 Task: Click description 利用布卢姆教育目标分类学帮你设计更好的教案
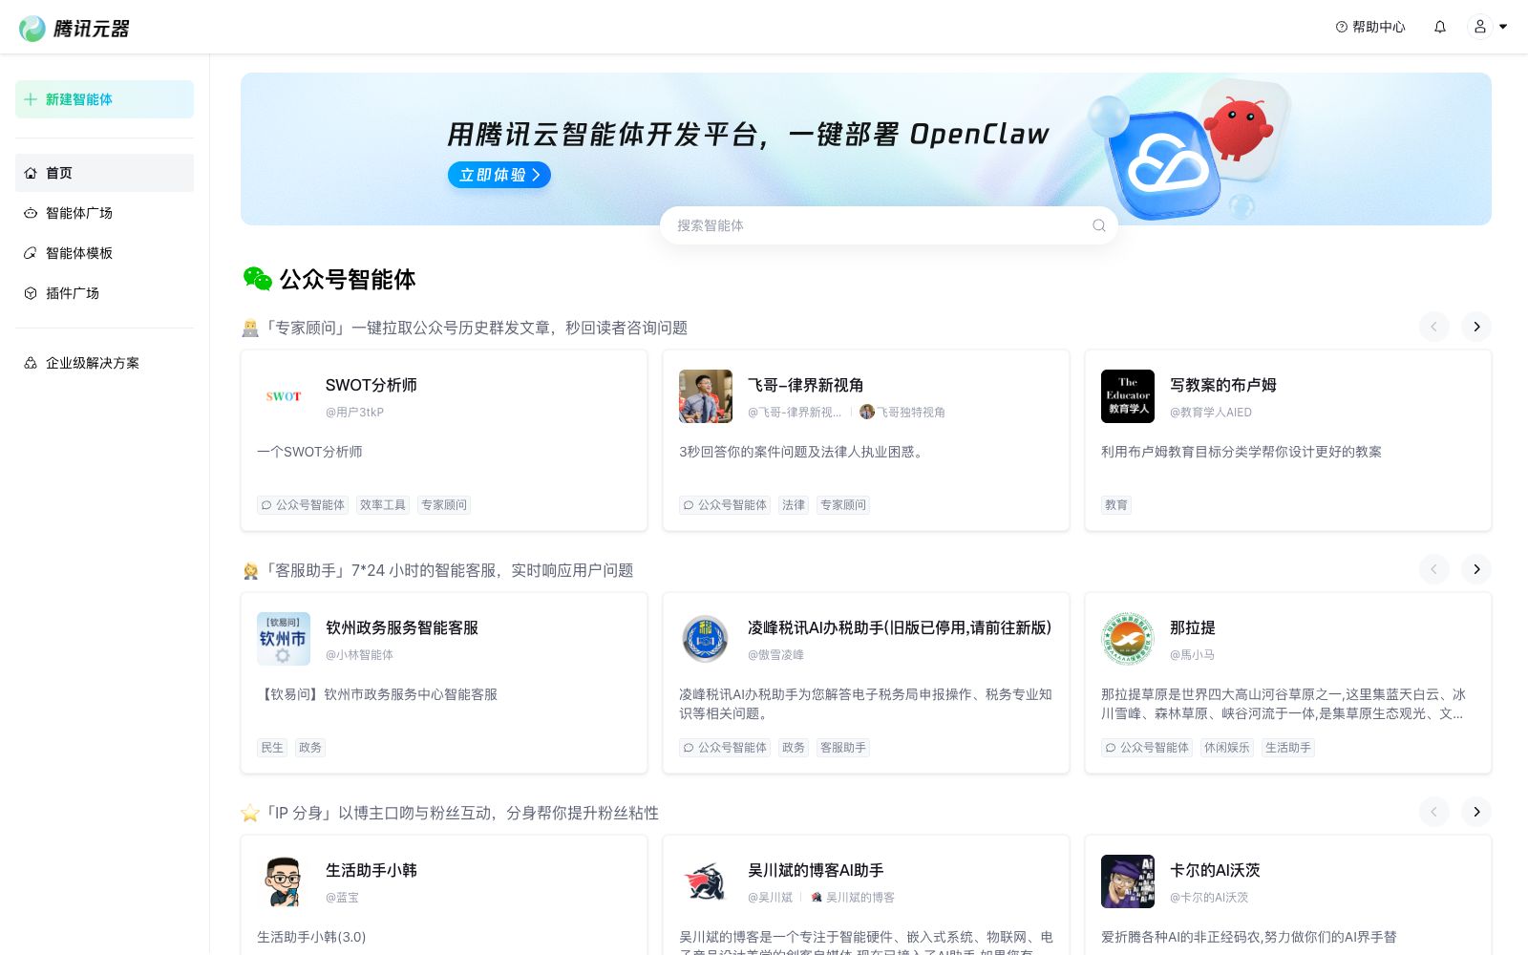[1241, 452]
